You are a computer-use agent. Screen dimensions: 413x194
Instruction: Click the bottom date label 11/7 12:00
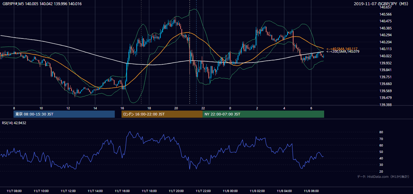point(68,191)
